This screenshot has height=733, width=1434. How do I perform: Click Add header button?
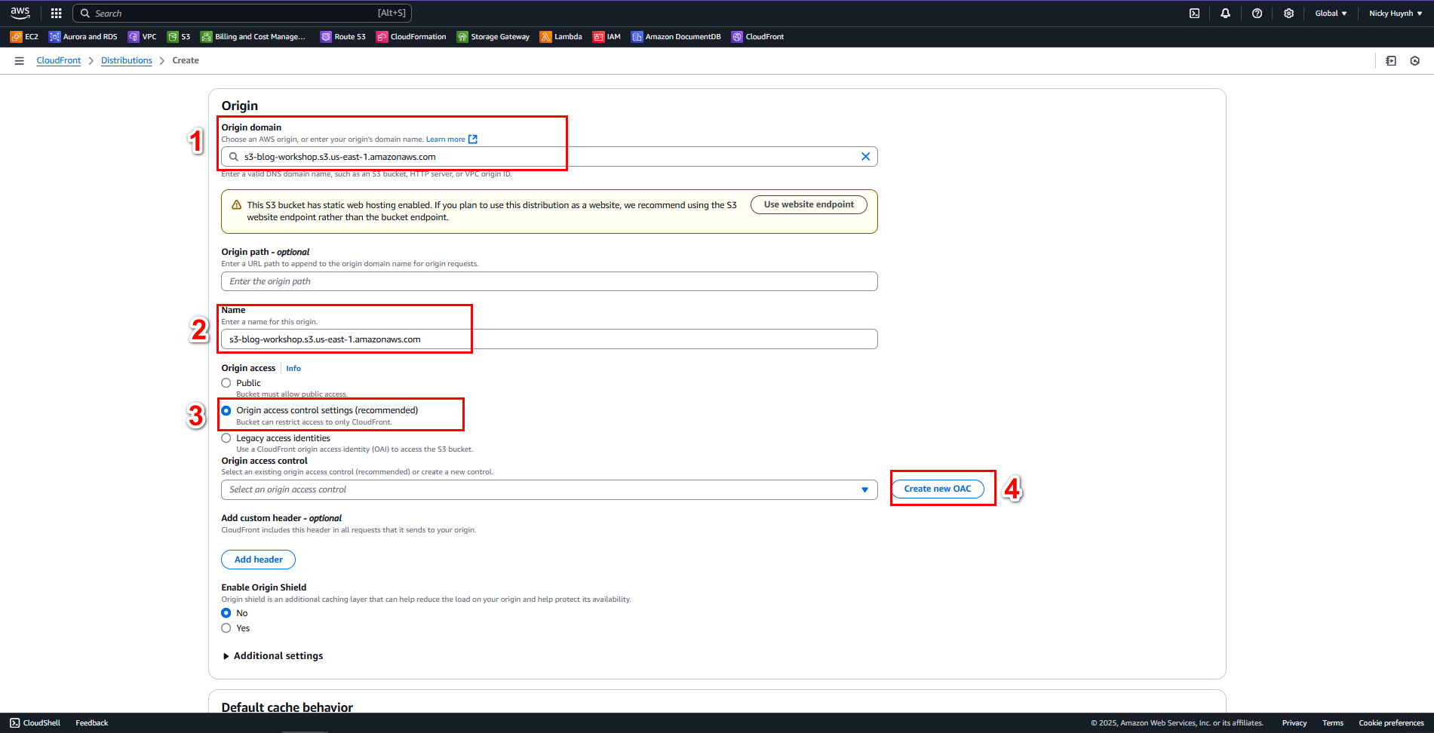258,560
